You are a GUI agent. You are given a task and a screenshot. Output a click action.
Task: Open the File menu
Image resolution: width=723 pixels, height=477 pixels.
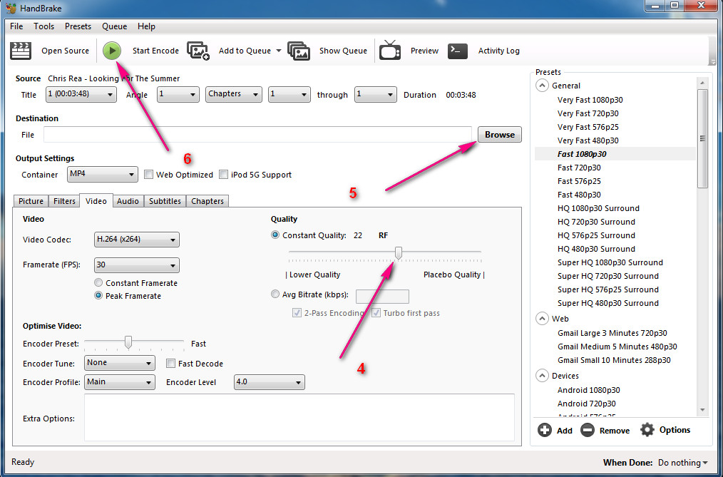(16, 26)
